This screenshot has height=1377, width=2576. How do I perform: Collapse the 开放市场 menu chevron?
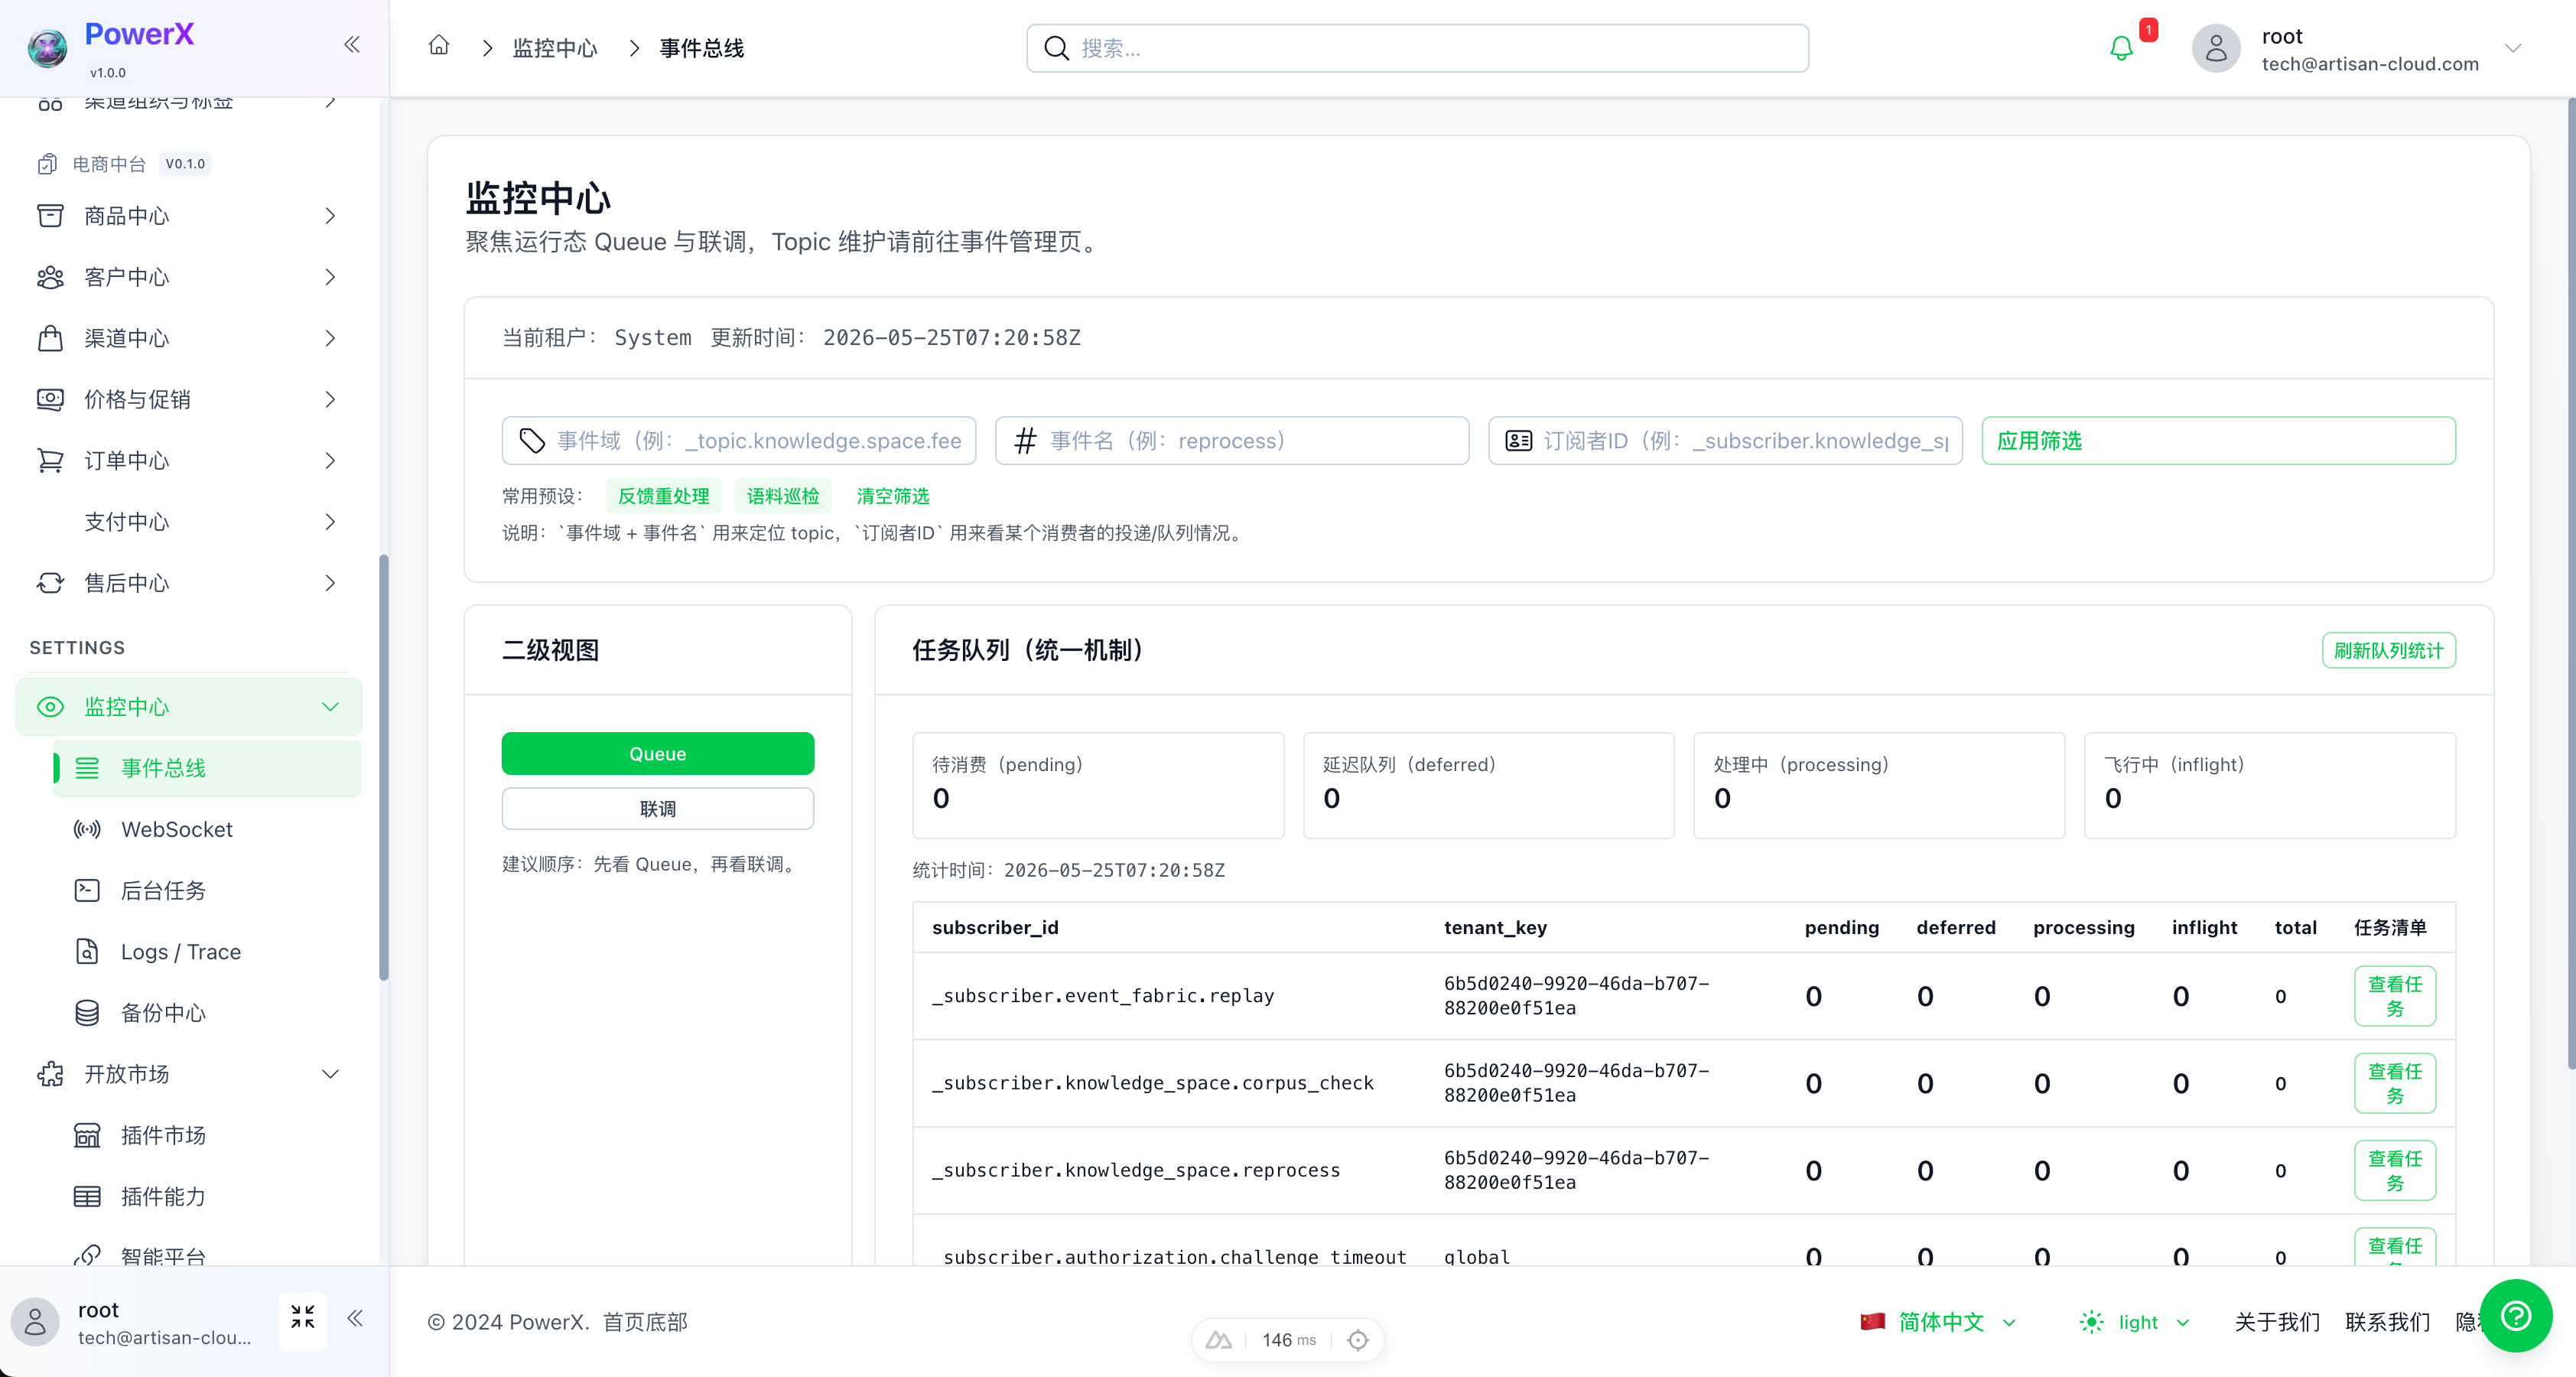pyautogui.click(x=330, y=1074)
